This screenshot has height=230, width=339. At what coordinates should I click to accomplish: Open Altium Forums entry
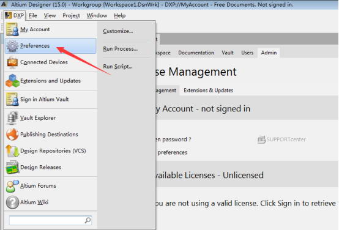point(51,186)
